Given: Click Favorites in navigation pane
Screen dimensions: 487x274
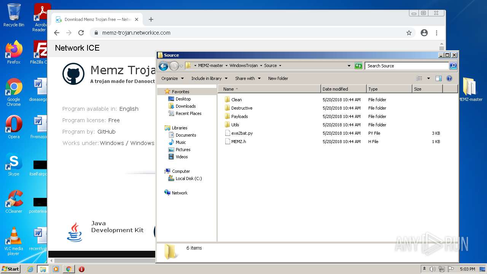Looking at the screenshot, I should (x=180, y=92).
